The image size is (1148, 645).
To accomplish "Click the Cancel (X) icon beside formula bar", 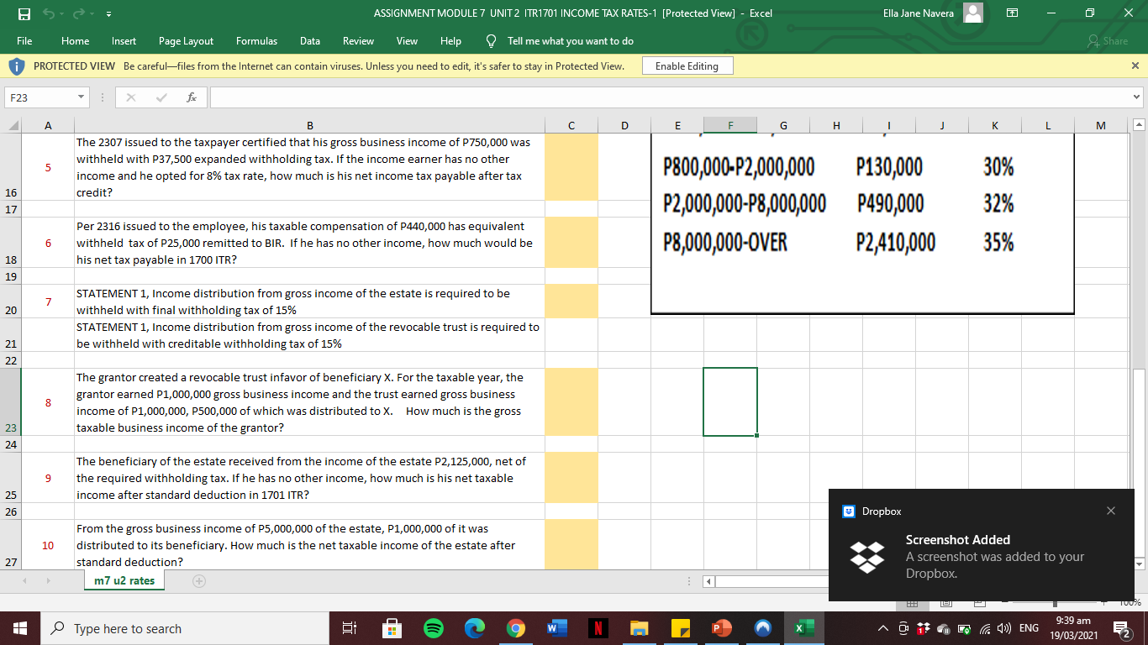I will pos(130,97).
